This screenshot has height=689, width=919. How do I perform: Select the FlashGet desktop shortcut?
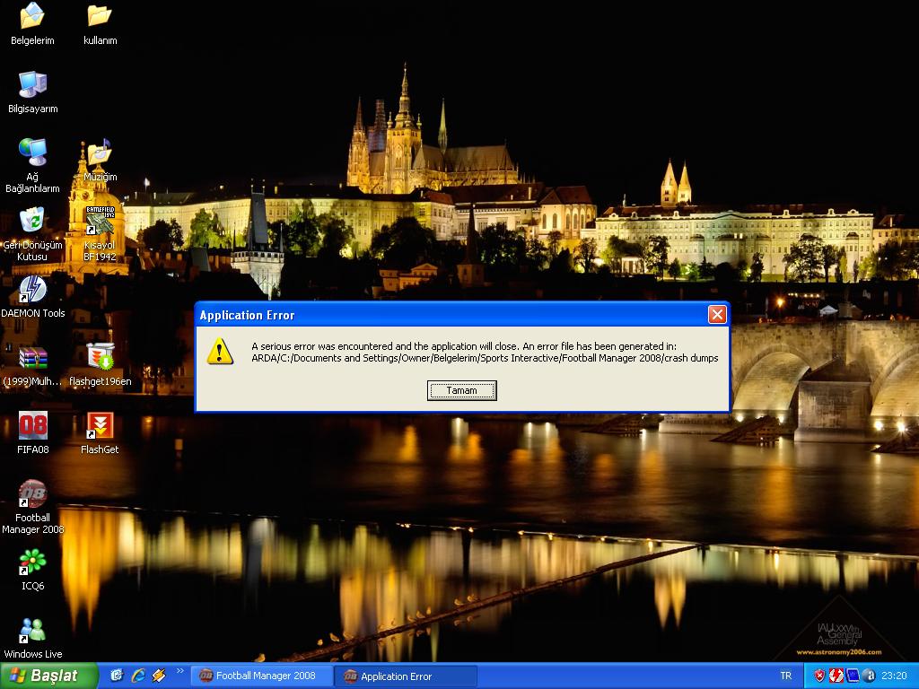point(100,426)
